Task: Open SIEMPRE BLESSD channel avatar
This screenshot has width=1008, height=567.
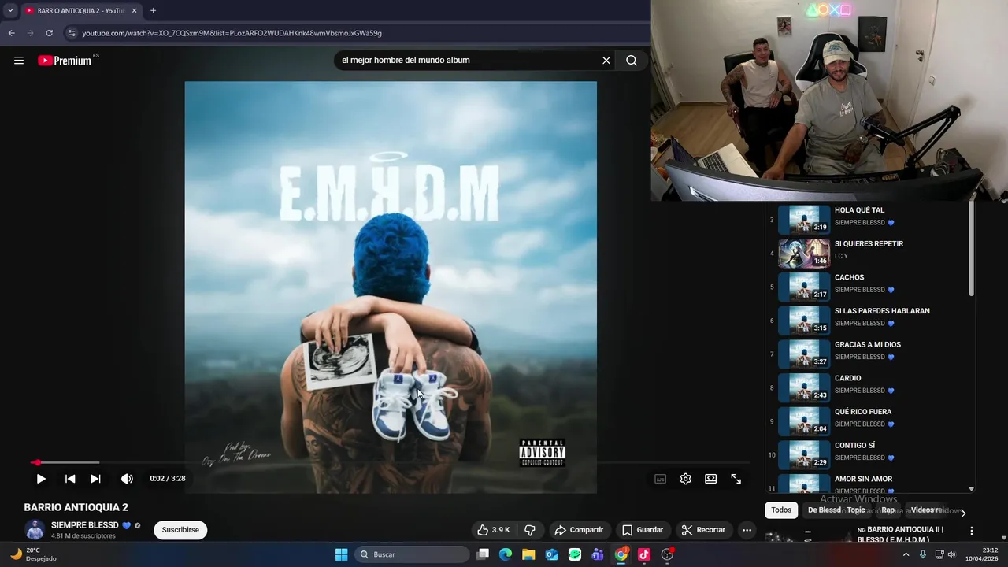Action: click(35, 530)
